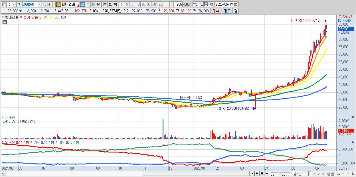Click the 'A' auto-scale icon at bottom right

(x=353, y=174)
